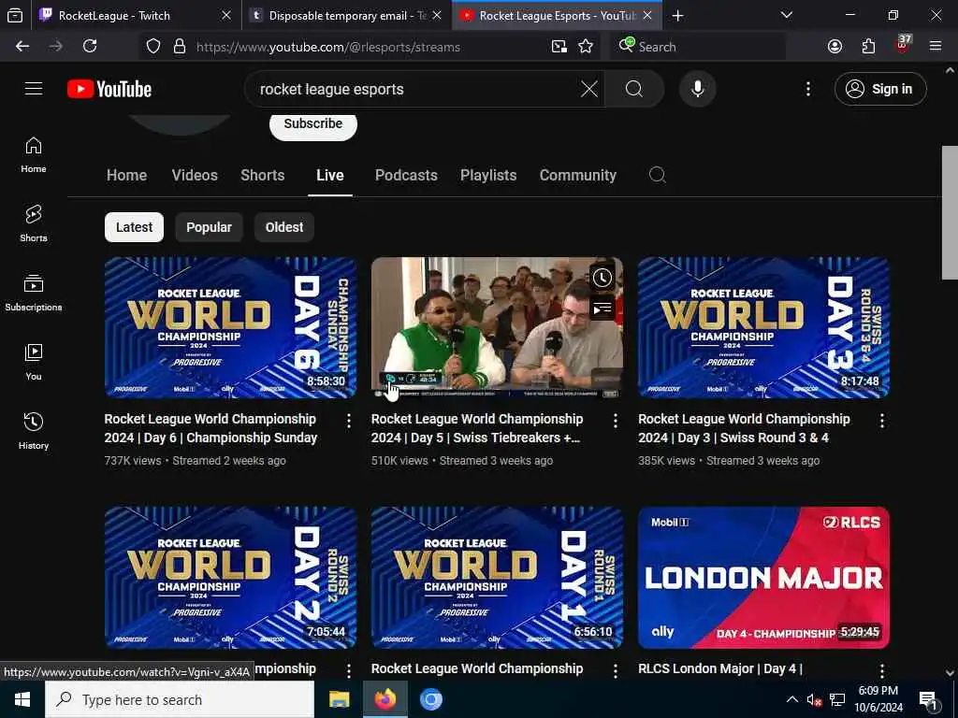The image size is (958, 718).
Task: Open Firefox extensions puzzle icon
Action: tap(868, 47)
